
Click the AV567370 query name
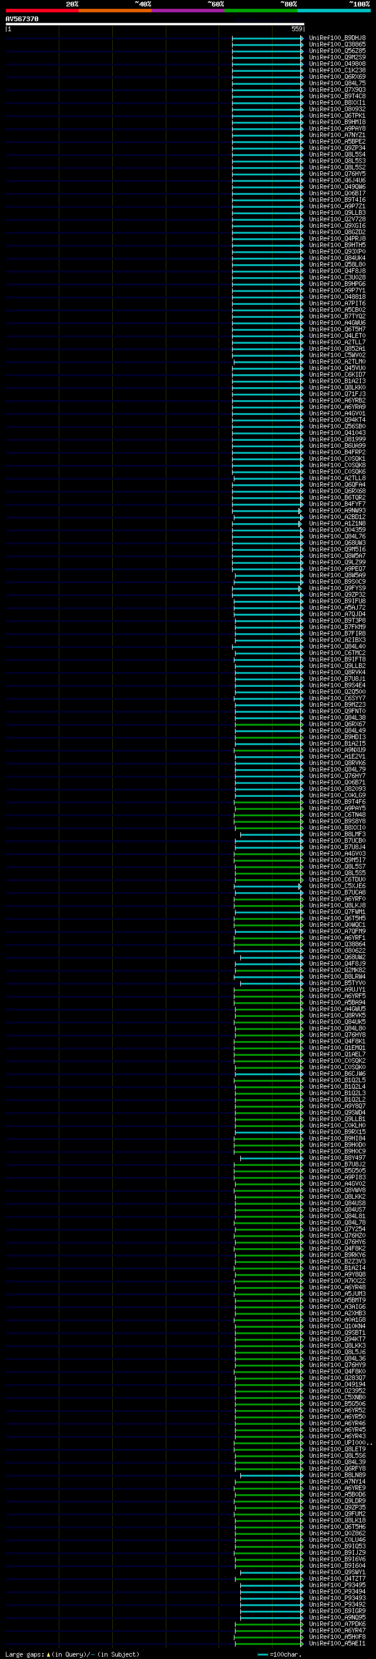[22, 19]
